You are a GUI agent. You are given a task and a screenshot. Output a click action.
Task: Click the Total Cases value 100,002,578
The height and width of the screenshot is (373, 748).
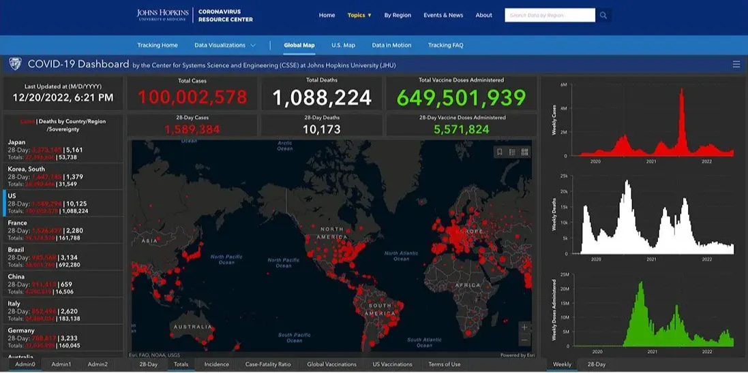click(192, 97)
